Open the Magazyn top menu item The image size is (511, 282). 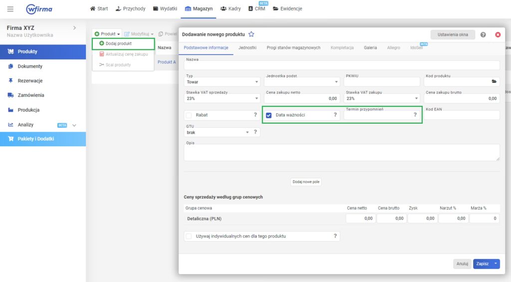(198, 8)
